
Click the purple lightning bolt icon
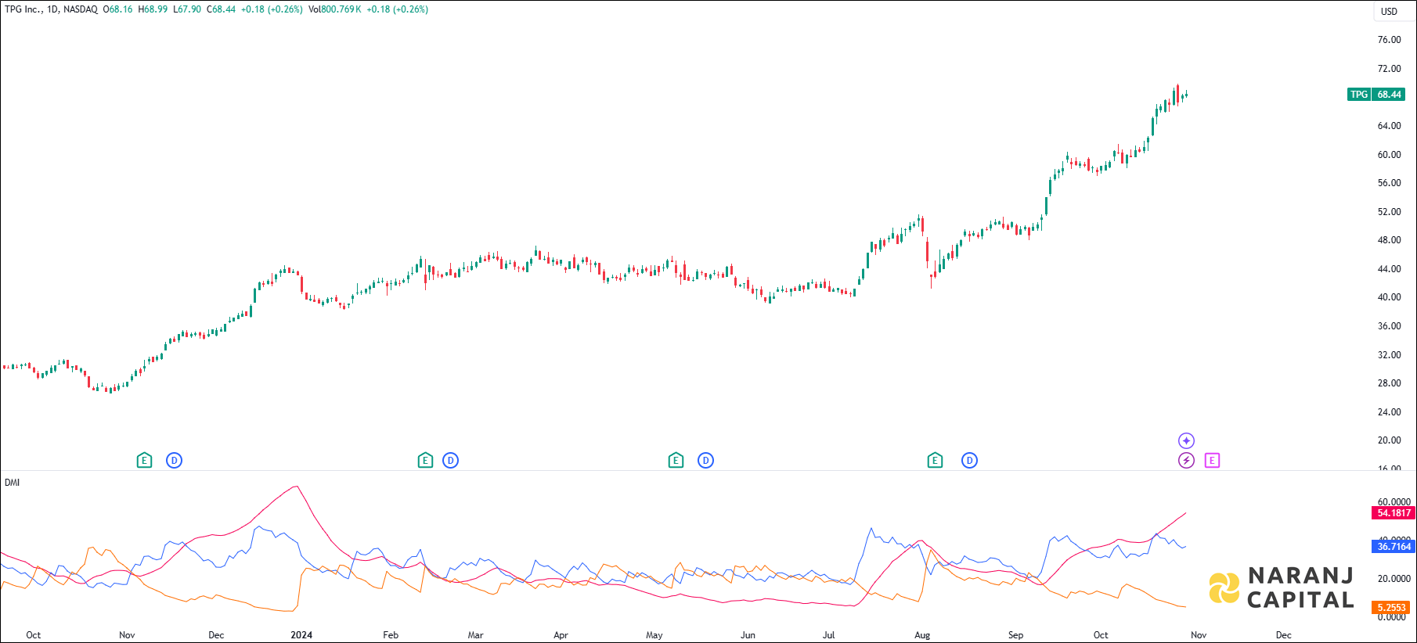[x=1186, y=461]
